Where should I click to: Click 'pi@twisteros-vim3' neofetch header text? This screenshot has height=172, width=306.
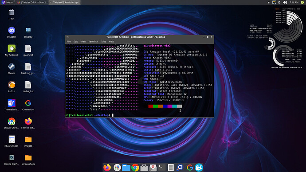(x=157, y=46)
